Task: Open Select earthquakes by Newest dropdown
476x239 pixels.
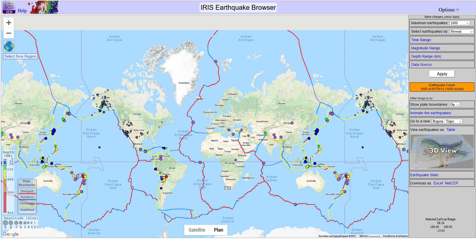Action: 462,31
